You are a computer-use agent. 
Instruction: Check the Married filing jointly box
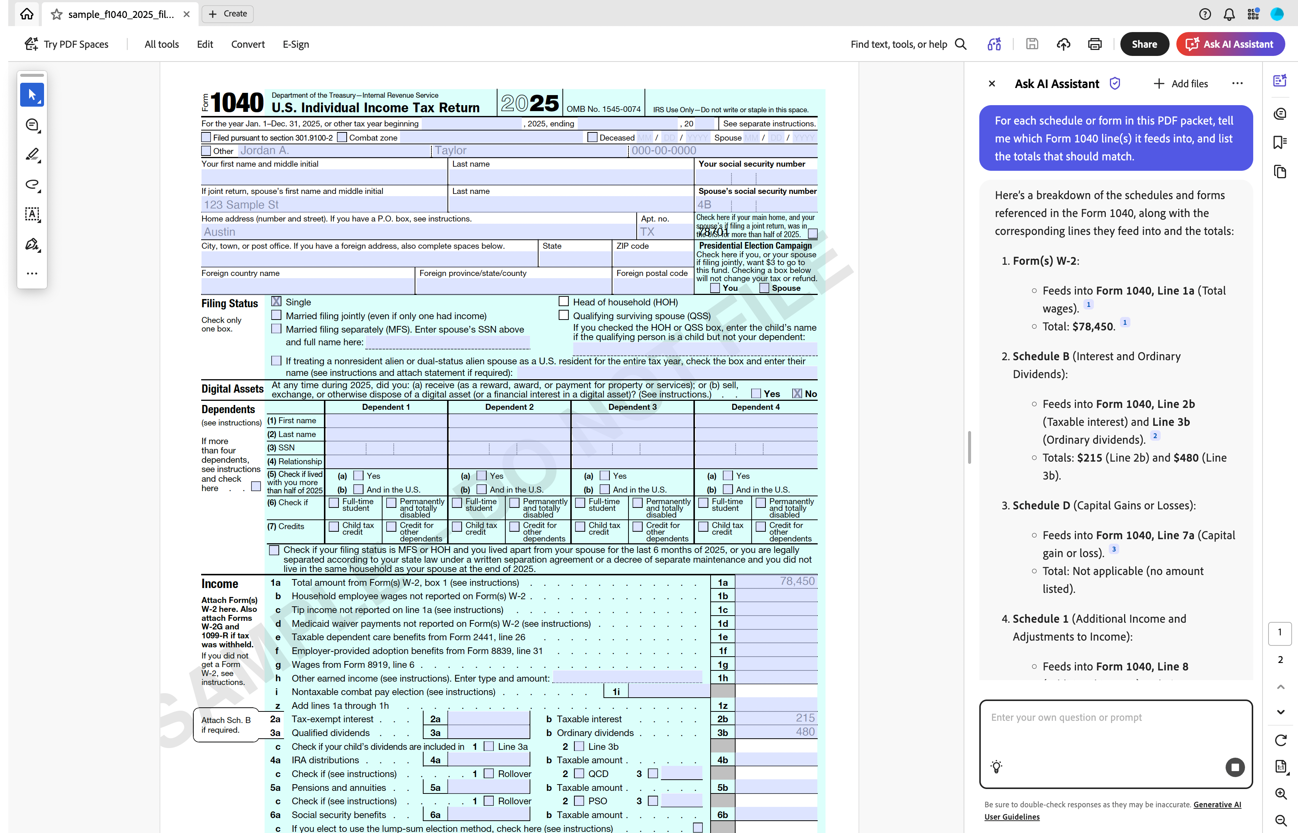[277, 315]
